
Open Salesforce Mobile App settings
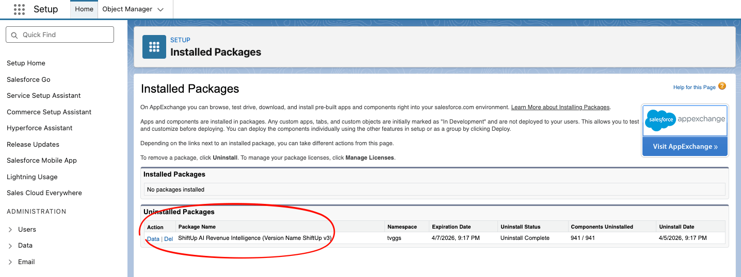[x=42, y=161]
